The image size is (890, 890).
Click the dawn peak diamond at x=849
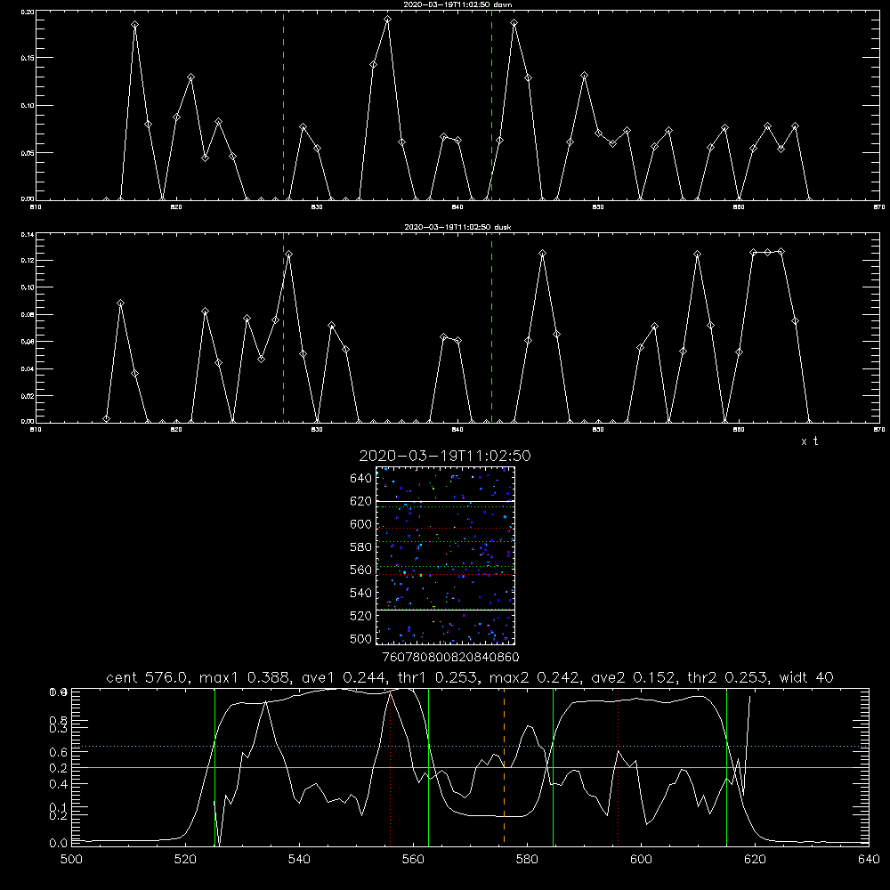click(x=584, y=75)
